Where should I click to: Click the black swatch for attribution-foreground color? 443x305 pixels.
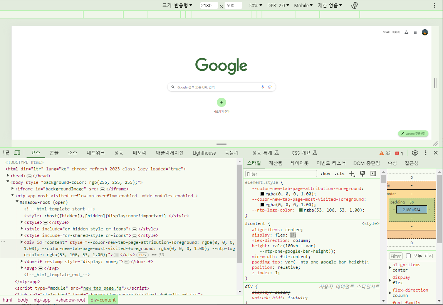262,194
